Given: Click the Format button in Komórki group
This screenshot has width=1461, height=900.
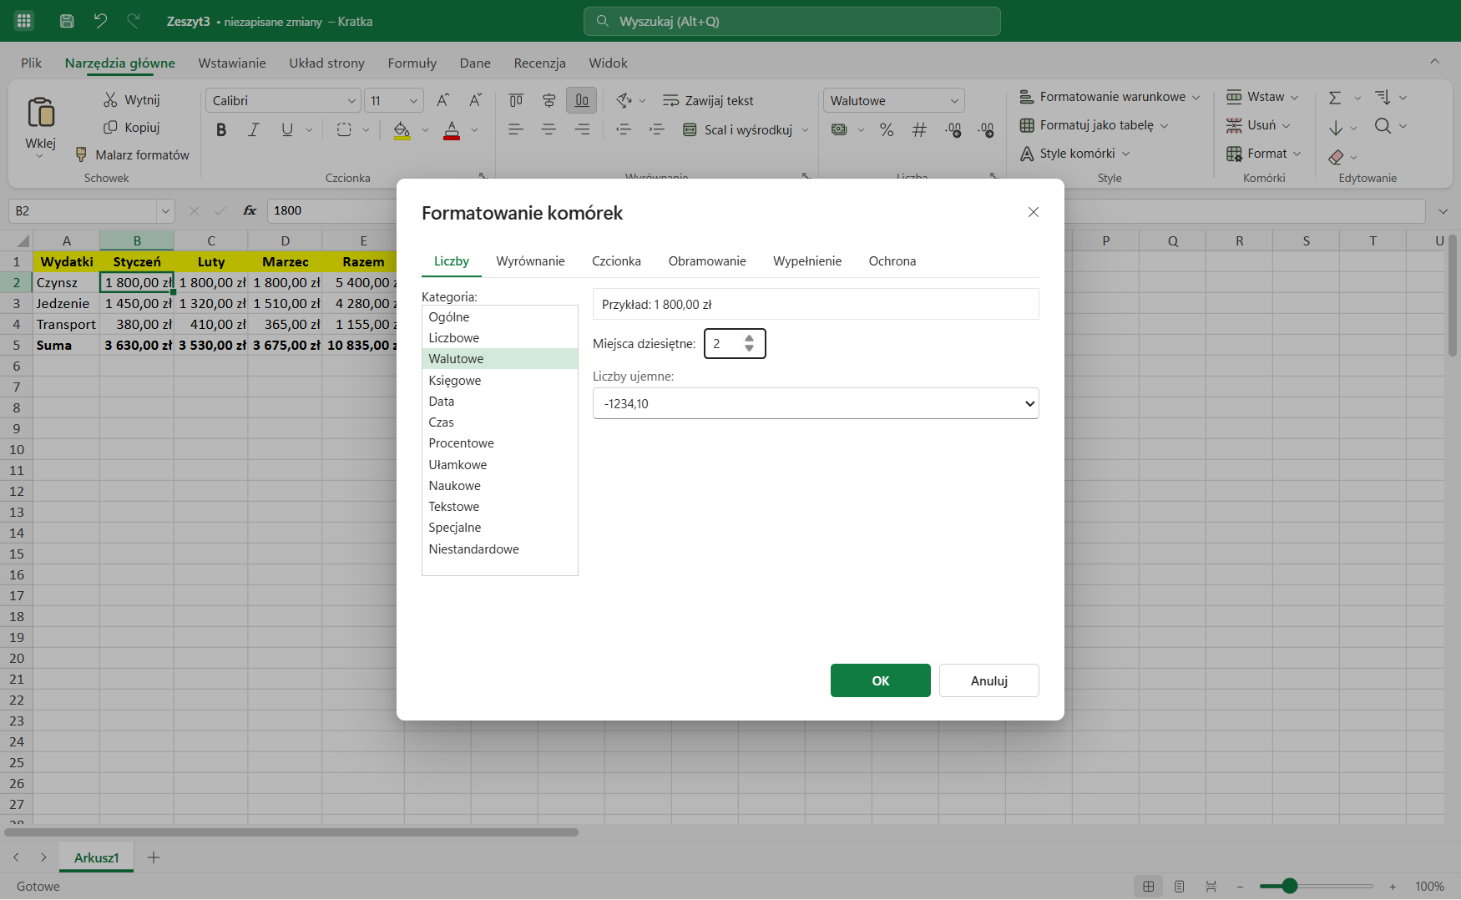Looking at the screenshot, I should point(1264,154).
